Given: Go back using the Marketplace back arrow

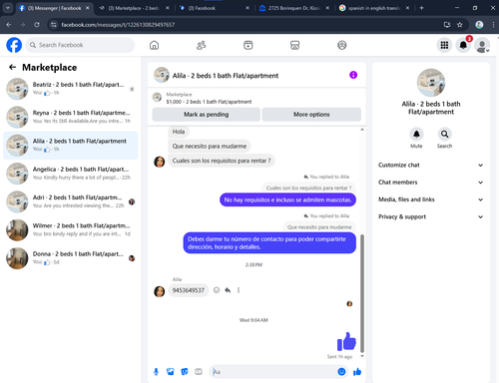Looking at the screenshot, I should click(x=13, y=68).
